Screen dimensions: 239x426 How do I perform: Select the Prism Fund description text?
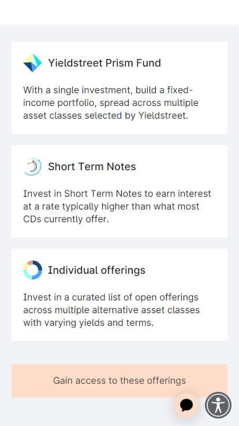pyautogui.click(x=111, y=102)
